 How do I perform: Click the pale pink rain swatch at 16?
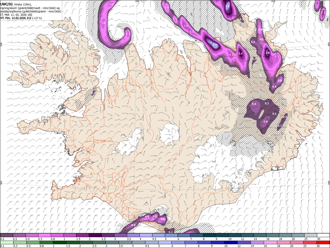click(270, 243)
